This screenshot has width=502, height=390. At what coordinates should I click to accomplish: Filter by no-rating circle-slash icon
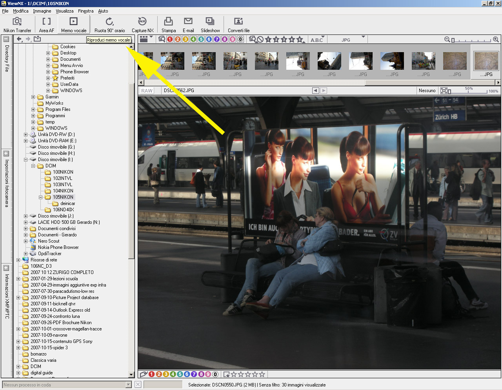(260, 39)
